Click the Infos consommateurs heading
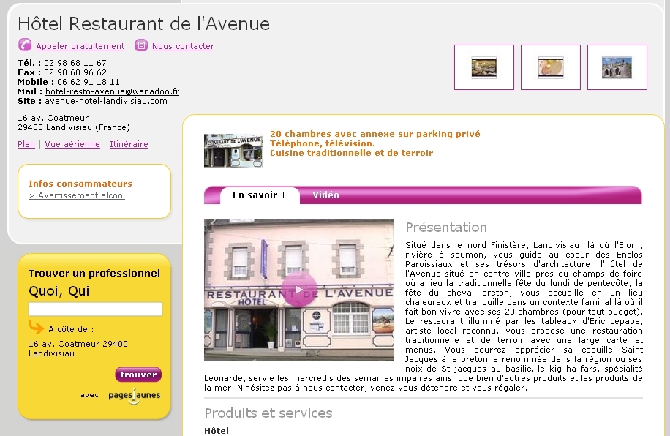 coord(80,184)
